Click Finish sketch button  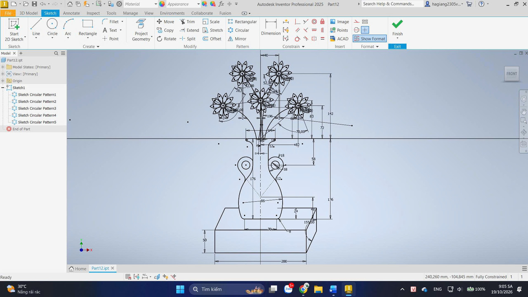[x=397, y=28]
